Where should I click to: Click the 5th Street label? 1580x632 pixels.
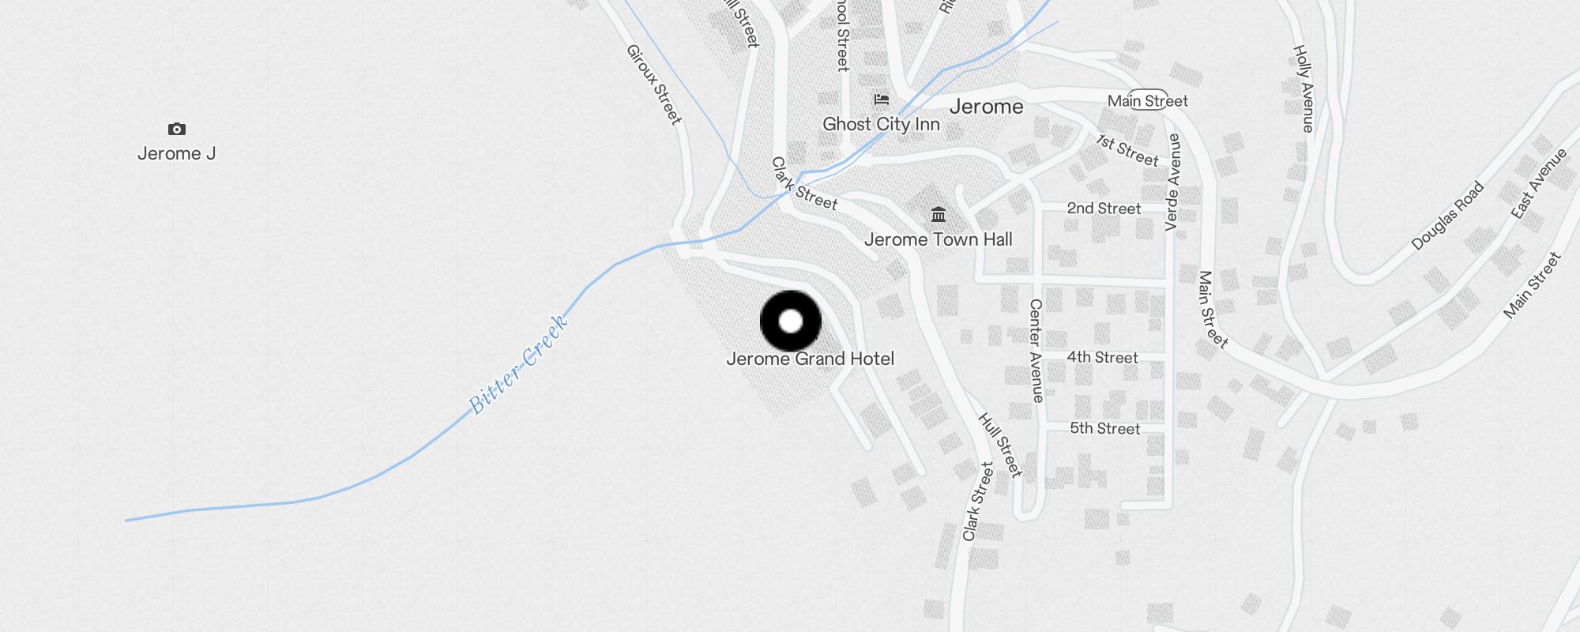(x=1105, y=428)
